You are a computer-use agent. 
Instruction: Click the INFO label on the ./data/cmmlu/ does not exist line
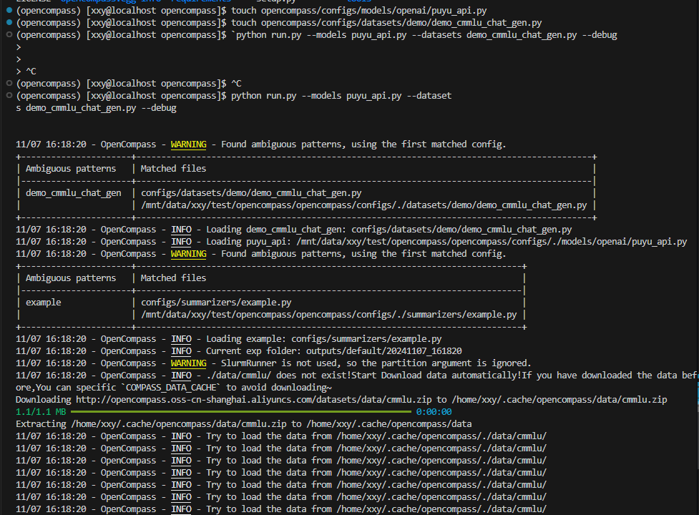[182, 376]
